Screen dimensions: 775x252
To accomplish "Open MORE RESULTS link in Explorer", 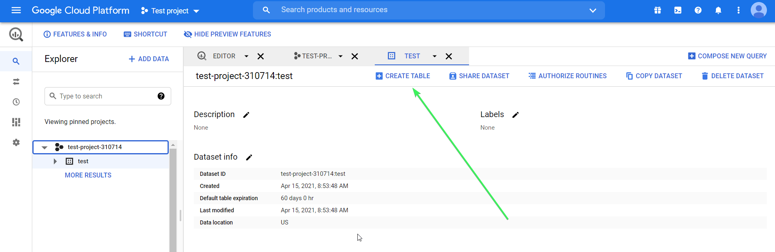I will pos(88,175).
